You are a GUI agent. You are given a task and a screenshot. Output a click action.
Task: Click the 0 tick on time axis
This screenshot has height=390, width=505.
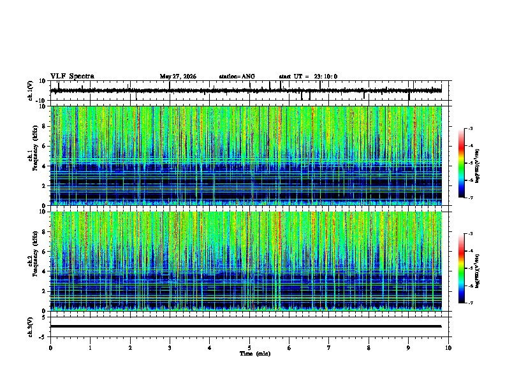click(x=50, y=348)
